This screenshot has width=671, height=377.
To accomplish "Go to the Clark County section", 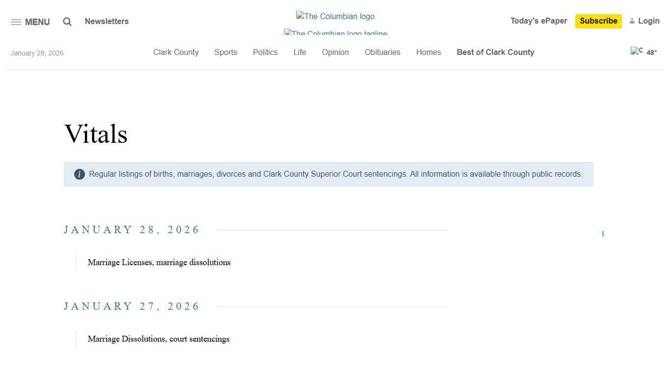I will [x=176, y=52].
